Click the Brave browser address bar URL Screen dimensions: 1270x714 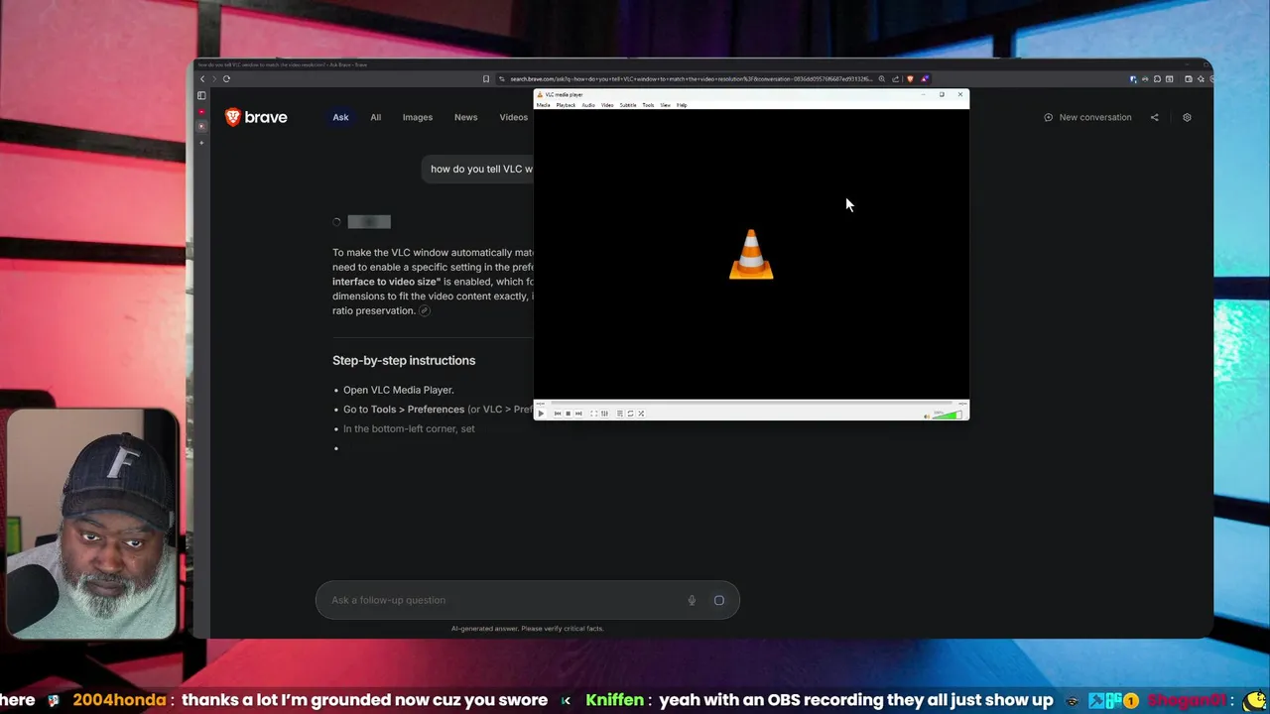(692, 79)
